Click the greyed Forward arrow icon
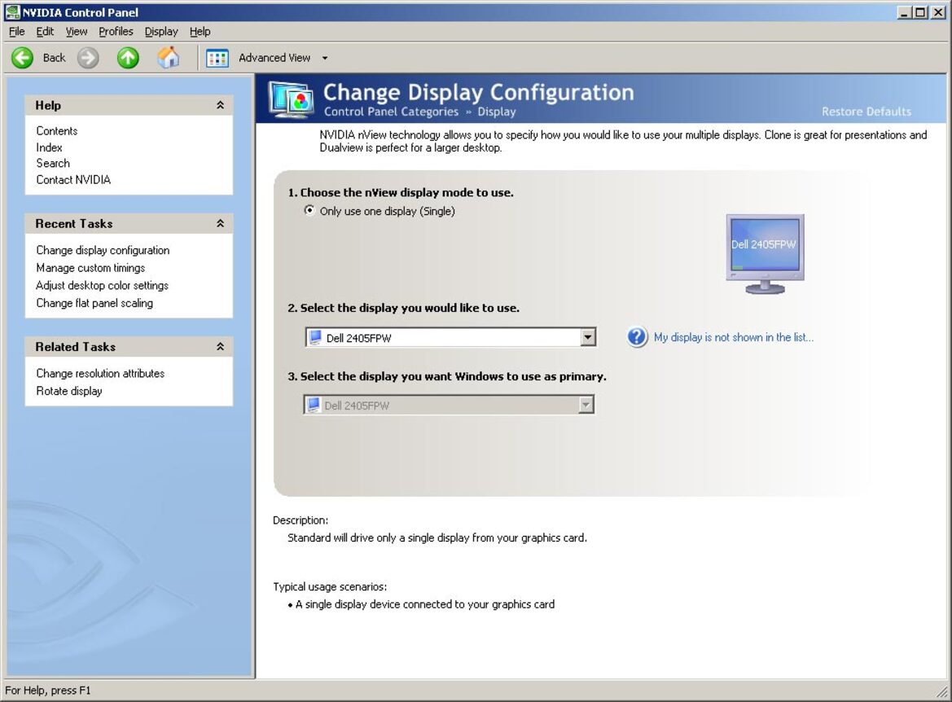The image size is (952, 702). pos(88,58)
